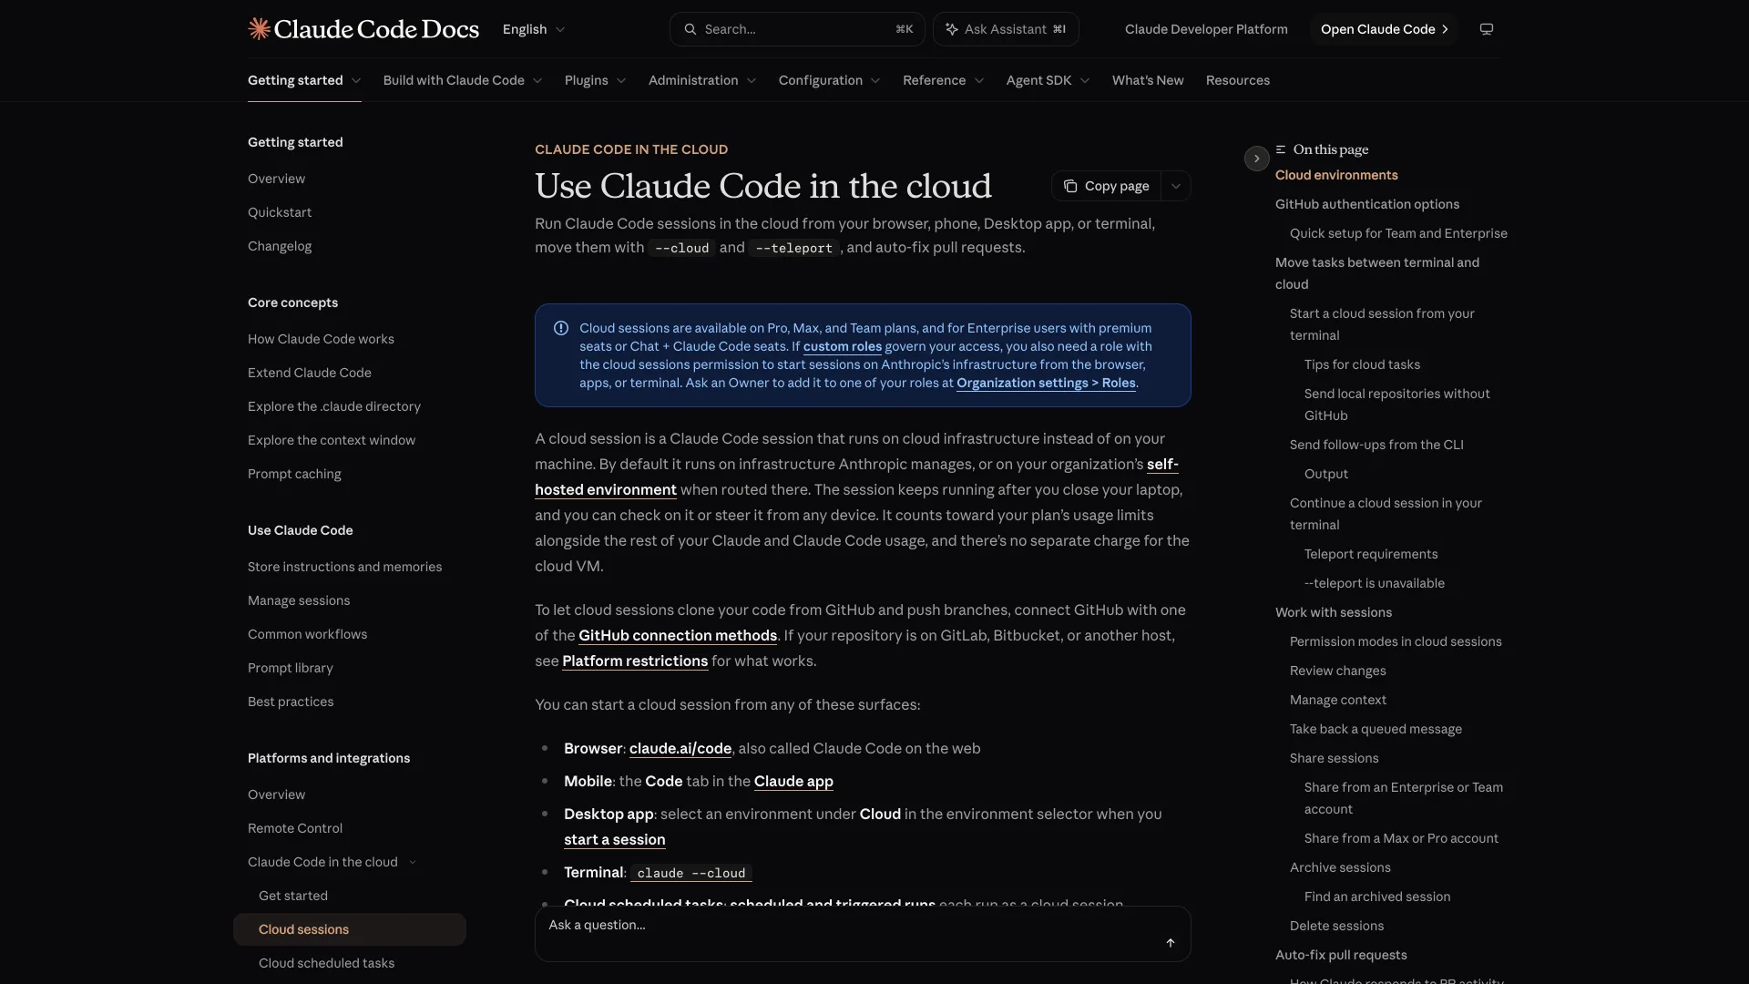The width and height of the screenshot is (1749, 984).
Task: Open the Get started sidebar item
Action: [293, 896]
